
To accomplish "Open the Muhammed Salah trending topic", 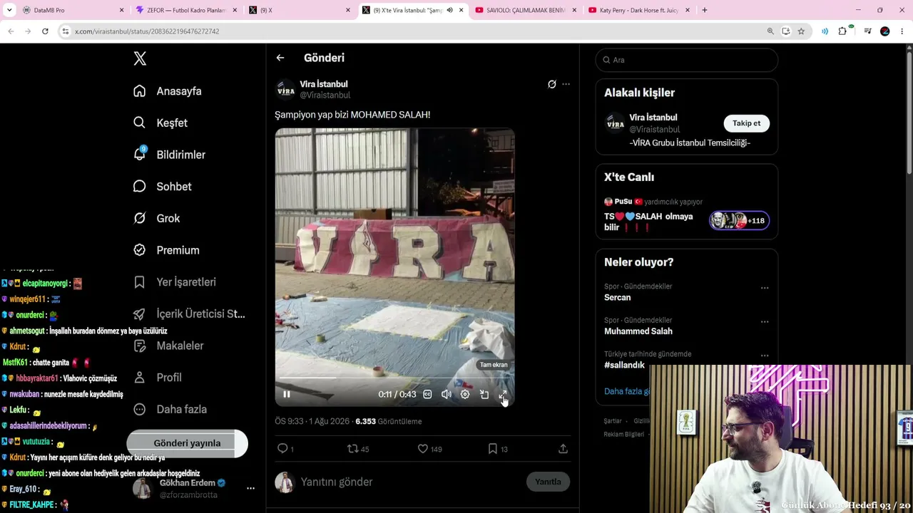I will pyautogui.click(x=638, y=331).
